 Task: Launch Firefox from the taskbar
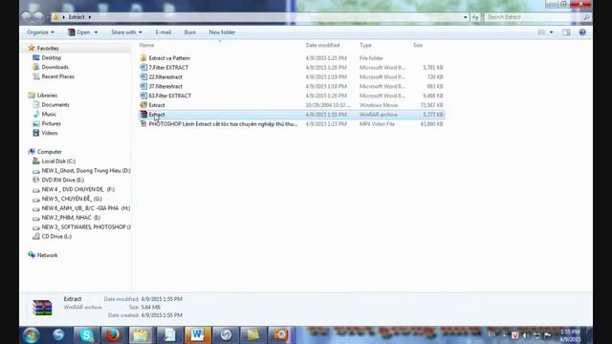(113, 335)
